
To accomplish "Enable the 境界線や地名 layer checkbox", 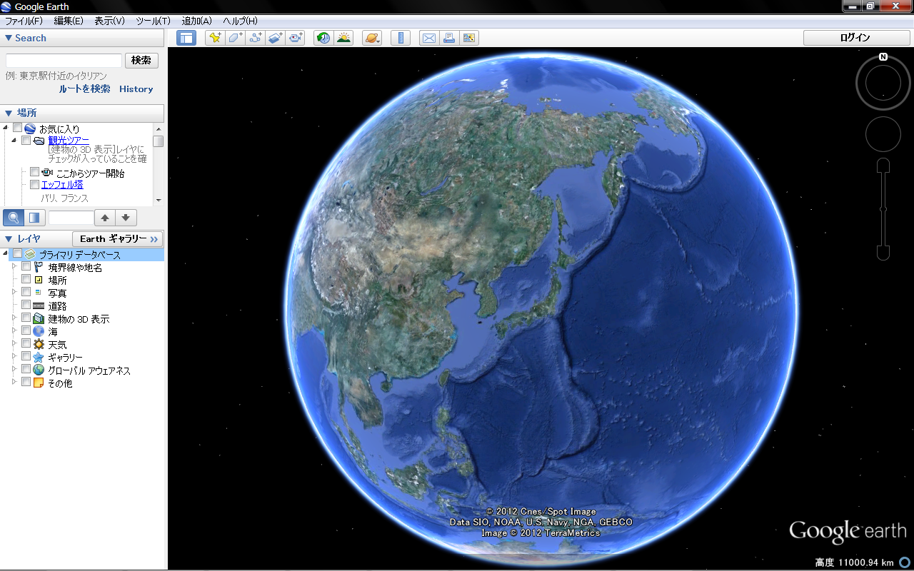I will [26, 266].
